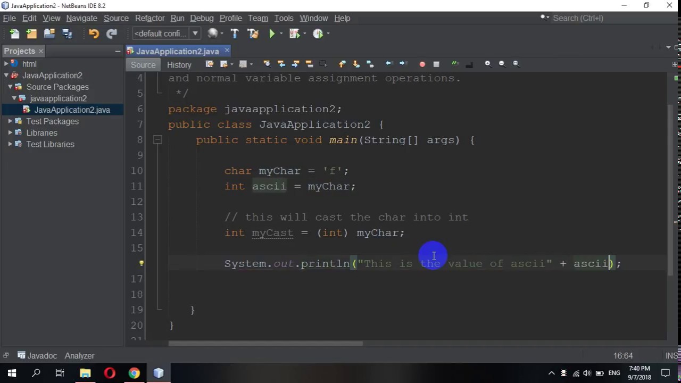Image resolution: width=681 pixels, height=383 pixels.
Task: Click the Open Project toolbar icon
Action: pyautogui.click(x=49, y=34)
